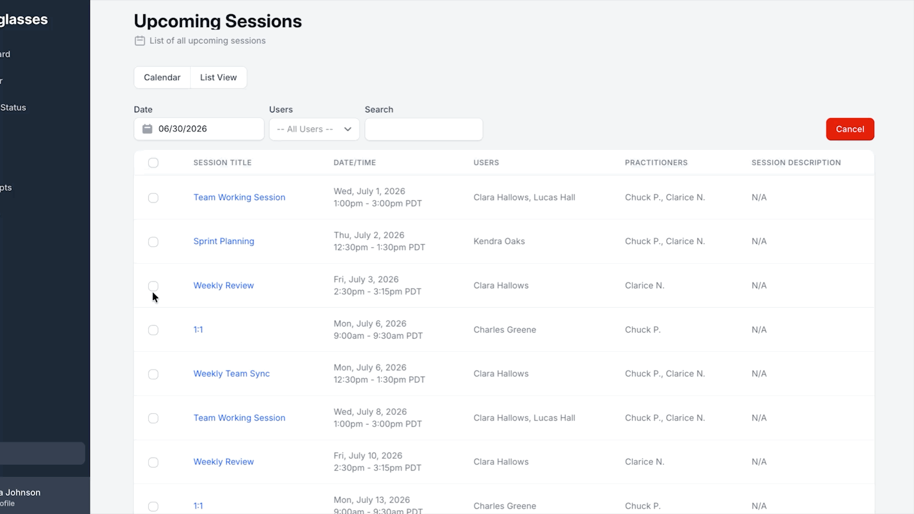Screen dimensions: 914x514
Task: Focus the Search input field
Action: 424,129
